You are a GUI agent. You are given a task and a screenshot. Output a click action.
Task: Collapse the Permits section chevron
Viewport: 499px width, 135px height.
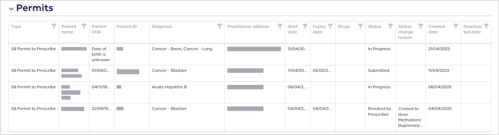click(11, 9)
